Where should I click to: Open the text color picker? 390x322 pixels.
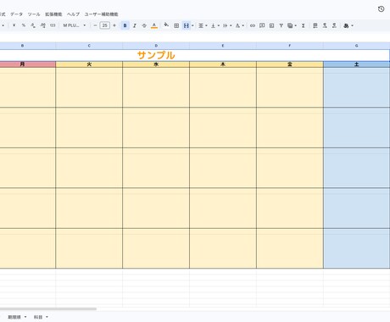(x=154, y=25)
